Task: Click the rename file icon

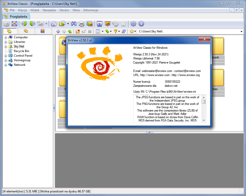Action: pos(84,31)
